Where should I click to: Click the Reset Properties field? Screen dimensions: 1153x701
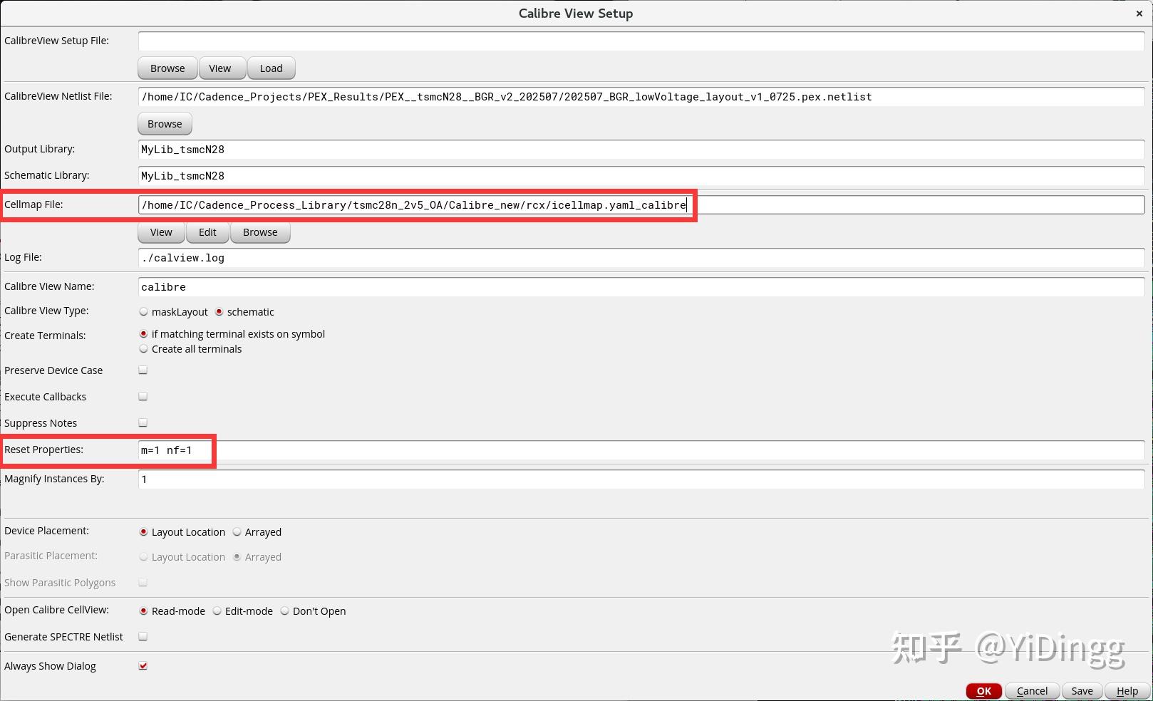coord(641,450)
